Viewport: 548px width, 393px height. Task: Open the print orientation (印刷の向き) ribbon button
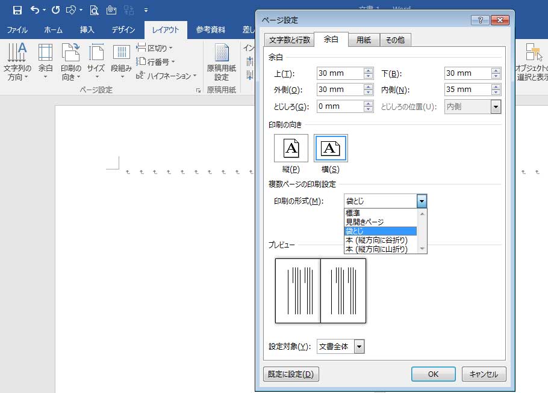click(x=70, y=62)
